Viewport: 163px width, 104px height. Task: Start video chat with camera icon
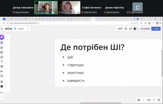point(130,29)
